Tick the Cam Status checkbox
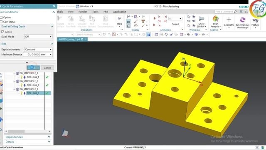 click(1, 22)
